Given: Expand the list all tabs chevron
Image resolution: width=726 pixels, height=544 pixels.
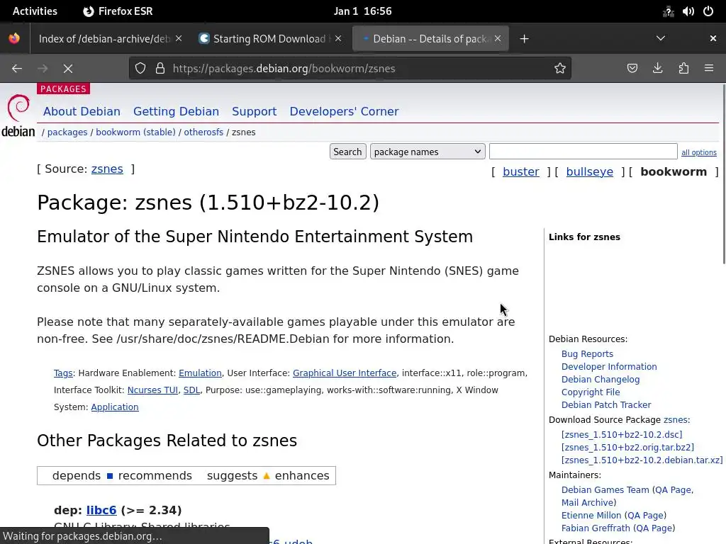Looking at the screenshot, I should [661, 38].
